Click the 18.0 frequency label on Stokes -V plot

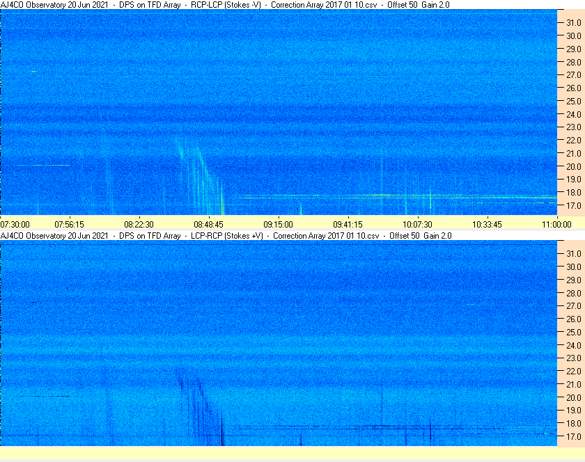[574, 193]
